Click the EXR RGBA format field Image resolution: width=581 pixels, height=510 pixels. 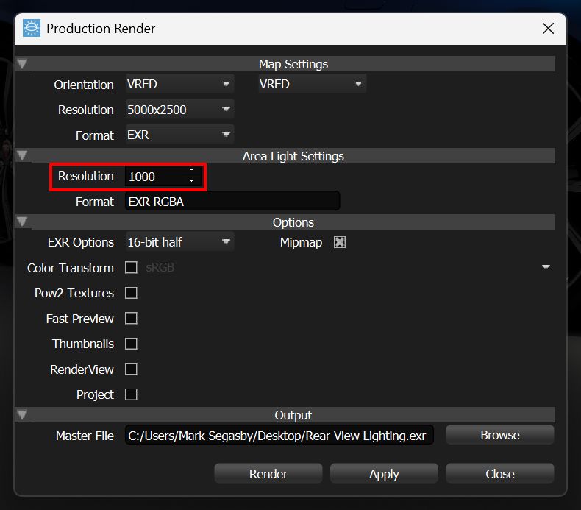[232, 201]
